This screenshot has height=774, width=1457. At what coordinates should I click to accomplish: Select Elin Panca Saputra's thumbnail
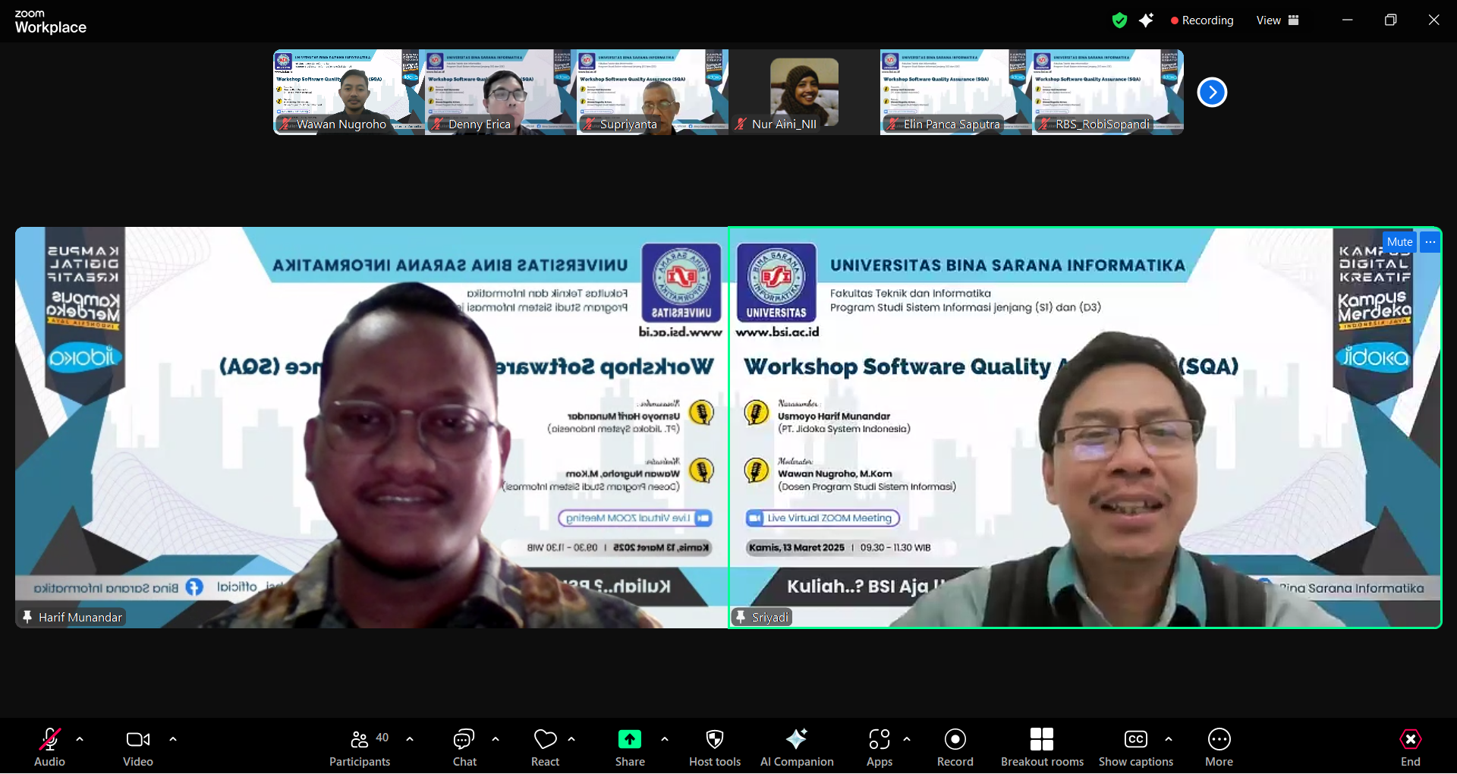[956, 92]
